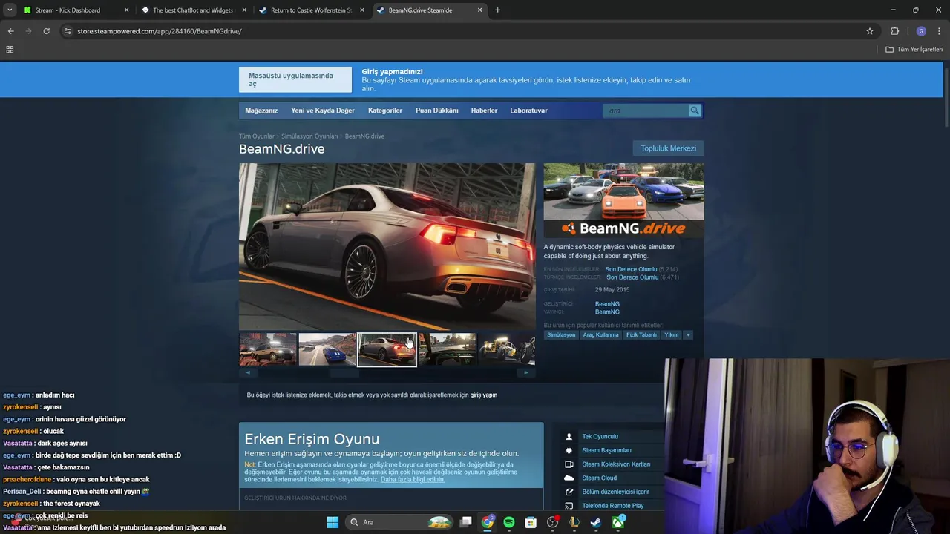This screenshot has height=534, width=950.
Task: Open the Kategoriler menu
Action: (385, 111)
